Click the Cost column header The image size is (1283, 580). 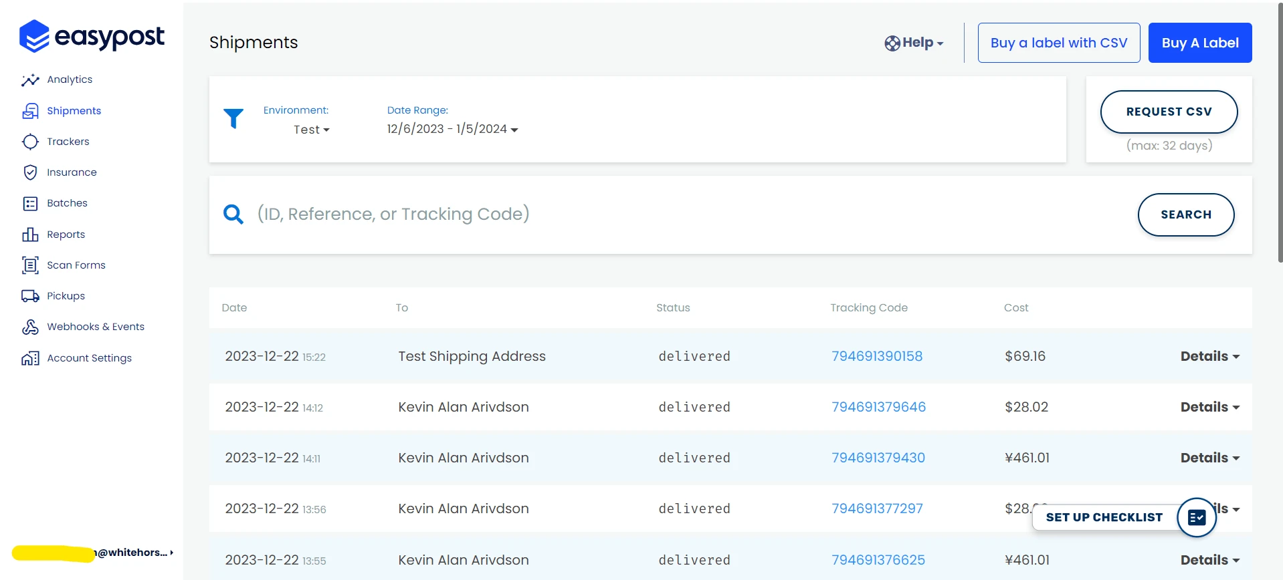[1016, 307]
